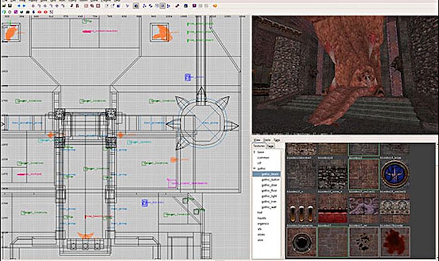Toggle the second pressed toolbar mode button
The image size is (439, 261).
click(162, 6)
